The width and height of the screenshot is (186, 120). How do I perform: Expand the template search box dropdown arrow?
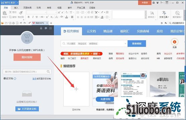click(125, 44)
